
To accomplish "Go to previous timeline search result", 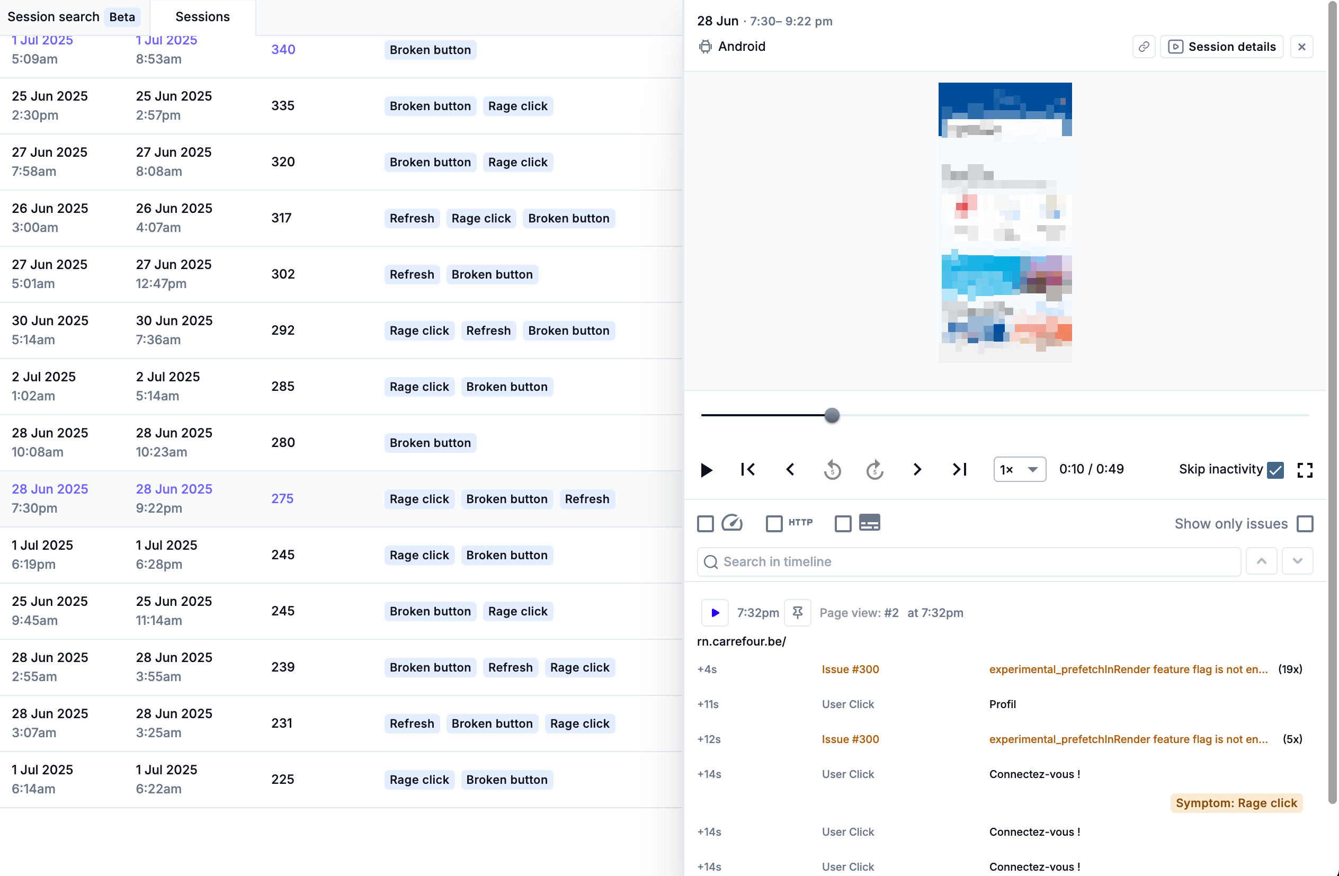I will (x=1261, y=561).
